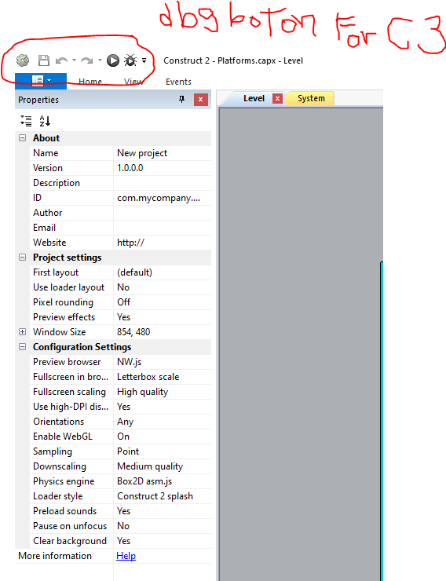The image size is (446, 581).
Task: Close the Level tab
Action: point(277,99)
